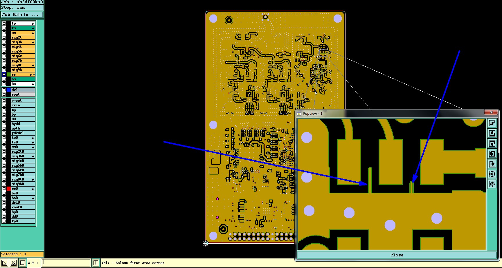Select layer ts0 in the layer list
502x268 pixels.
tap(23, 142)
